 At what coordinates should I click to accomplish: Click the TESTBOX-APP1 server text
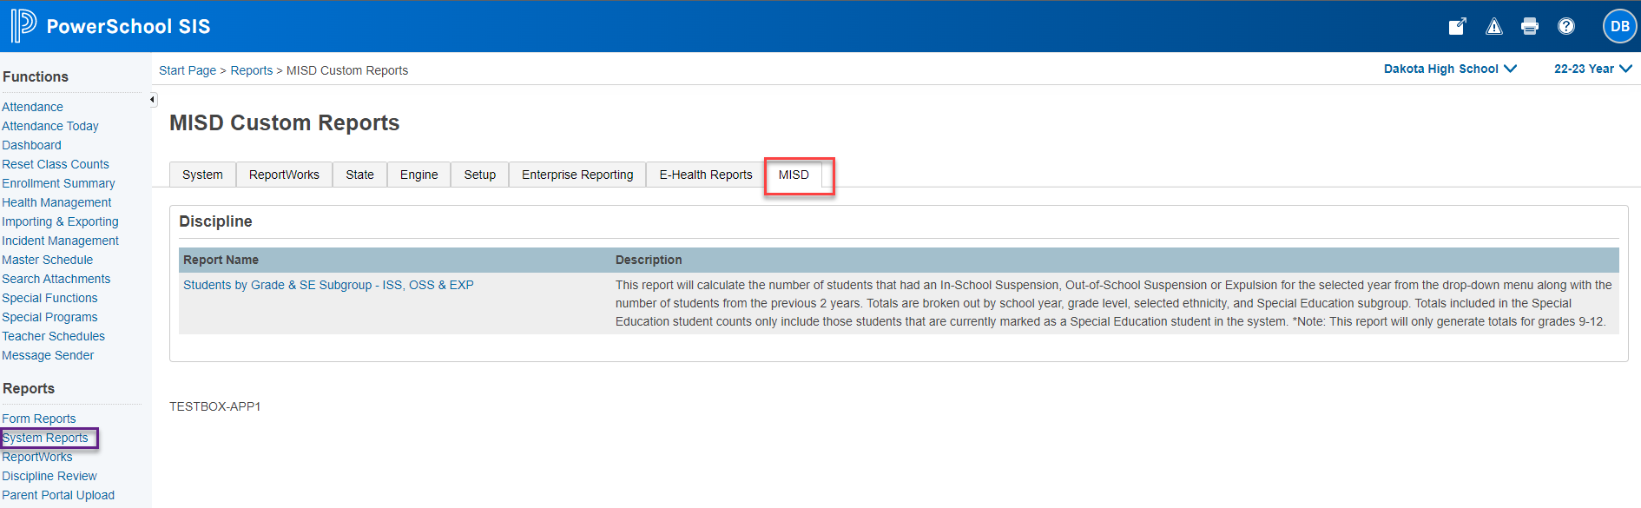214,406
